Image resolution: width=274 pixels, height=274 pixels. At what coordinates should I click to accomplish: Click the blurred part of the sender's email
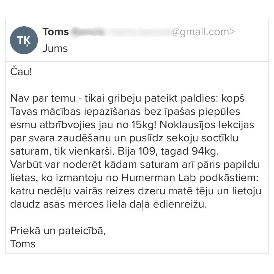[x=121, y=32]
